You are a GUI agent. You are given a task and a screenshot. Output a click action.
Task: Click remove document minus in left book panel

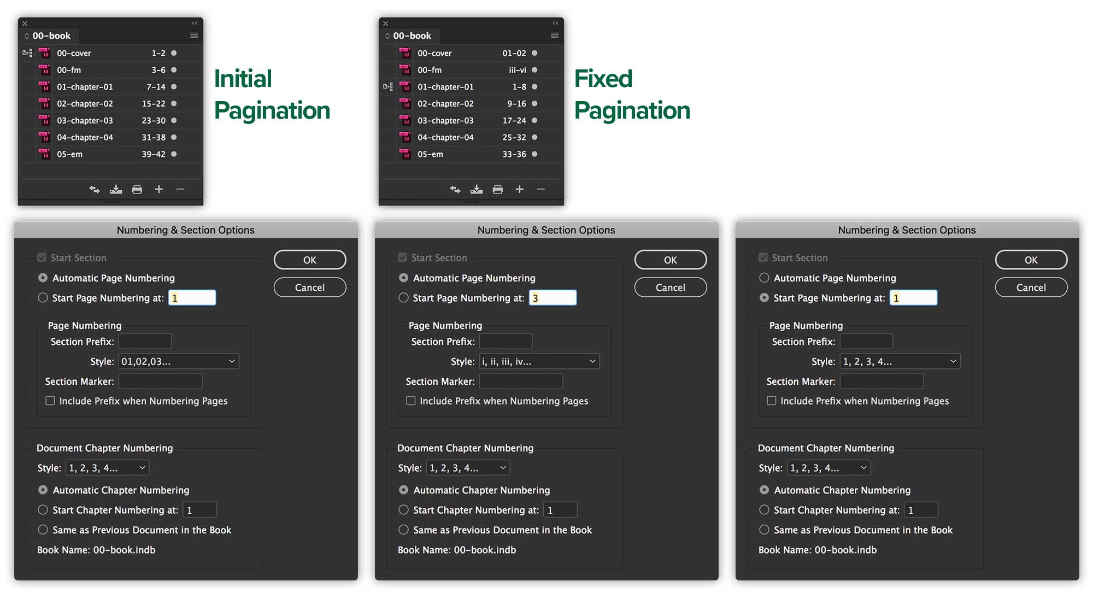click(x=180, y=189)
